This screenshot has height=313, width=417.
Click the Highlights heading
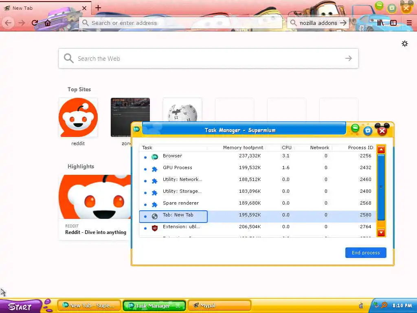tap(81, 166)
